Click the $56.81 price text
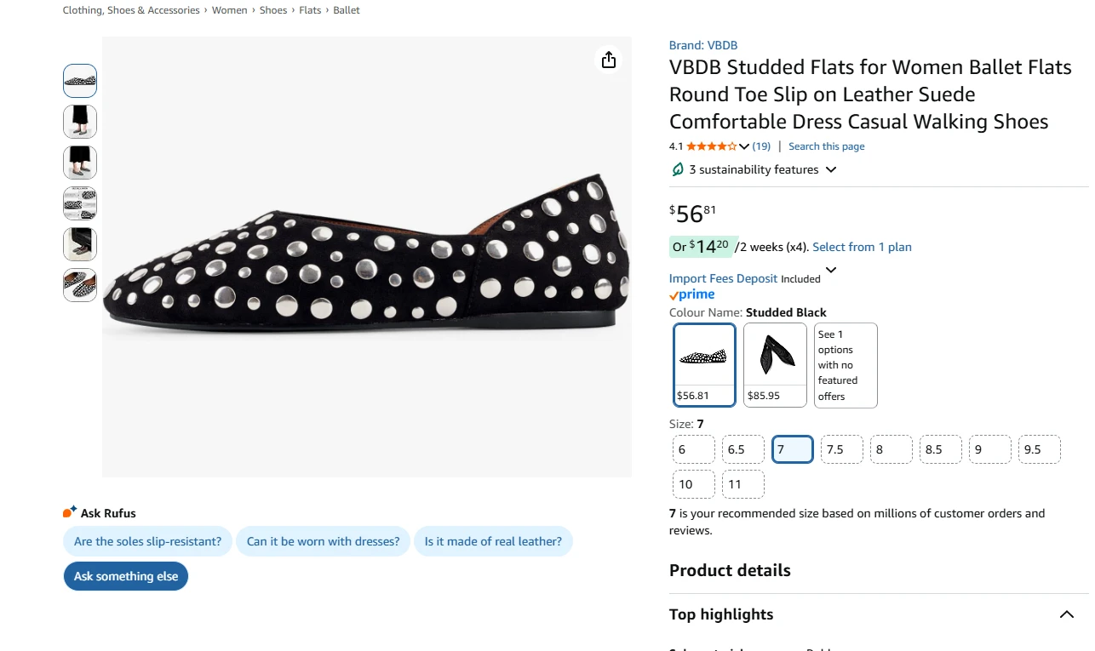This screenshot has height=651, width=1095. point(693,213)
